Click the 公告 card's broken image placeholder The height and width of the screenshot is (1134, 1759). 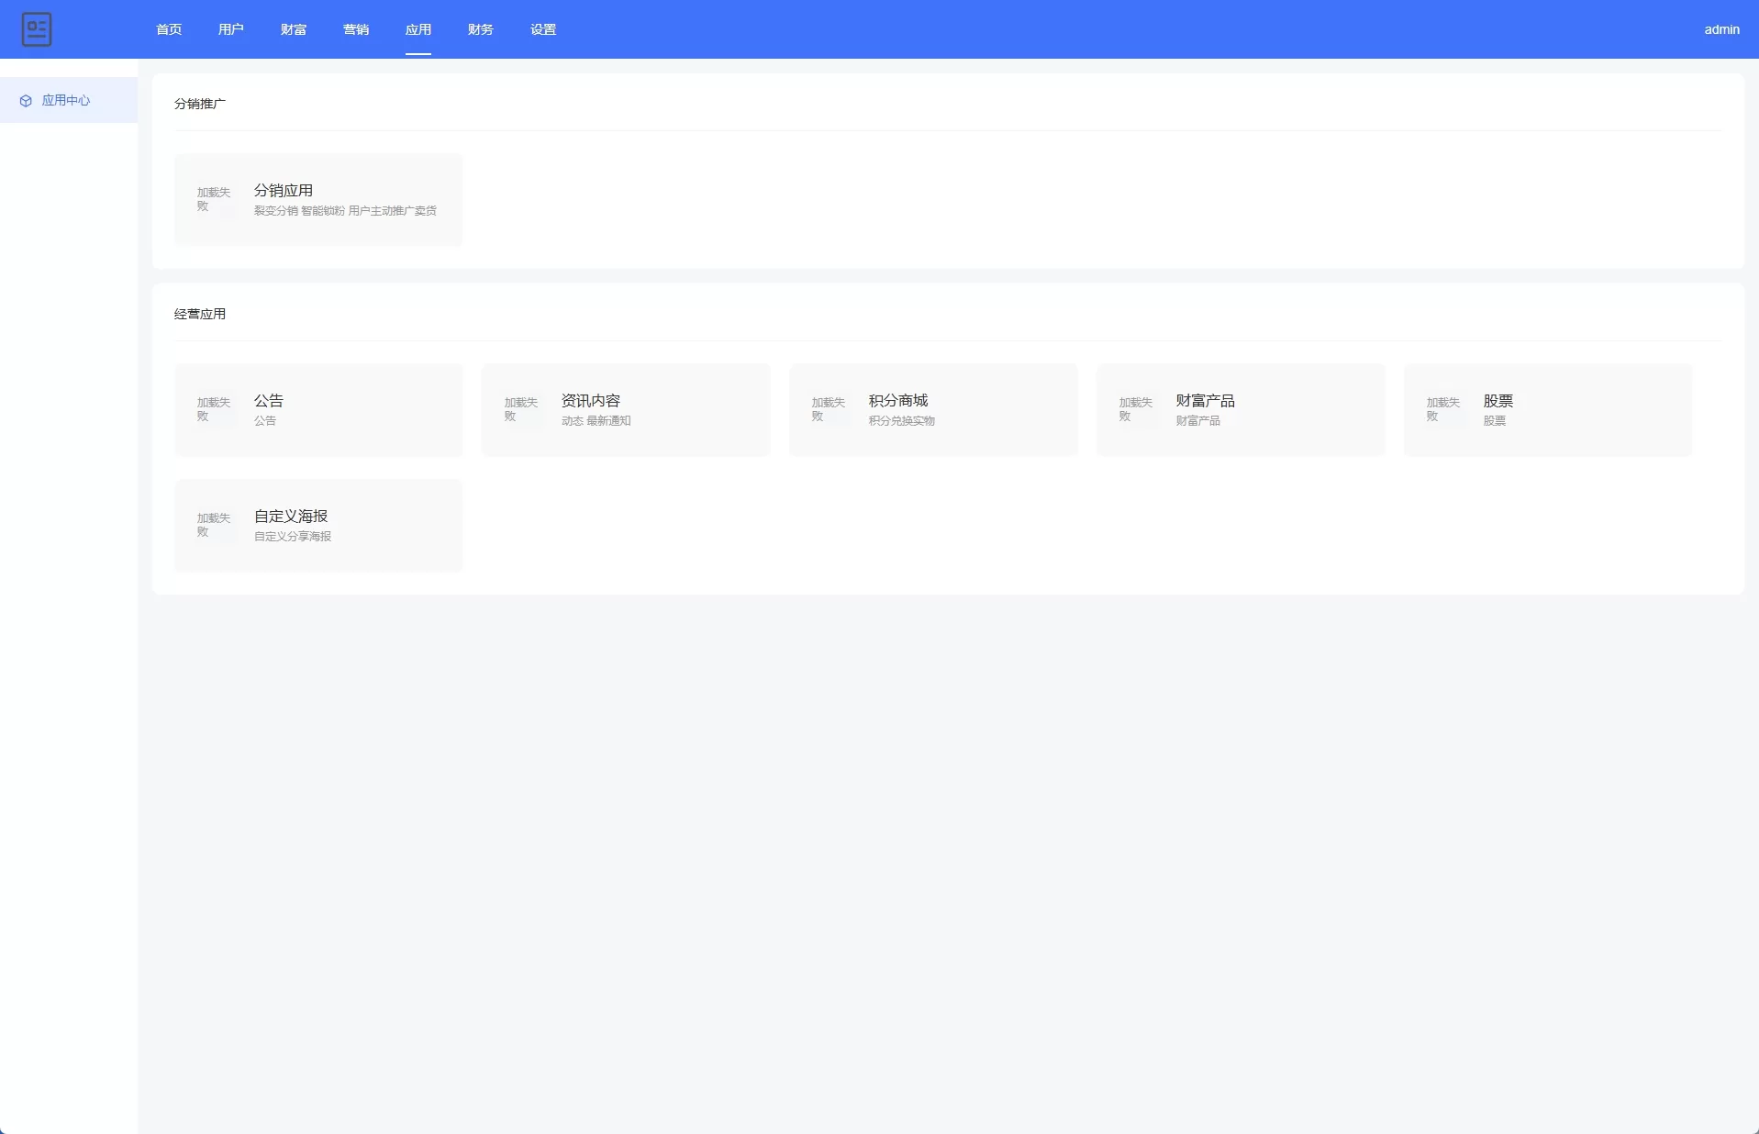(x=217, y=409)
